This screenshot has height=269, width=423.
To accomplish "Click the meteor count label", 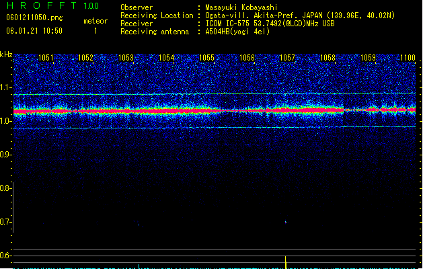I will tap(95, 21).
